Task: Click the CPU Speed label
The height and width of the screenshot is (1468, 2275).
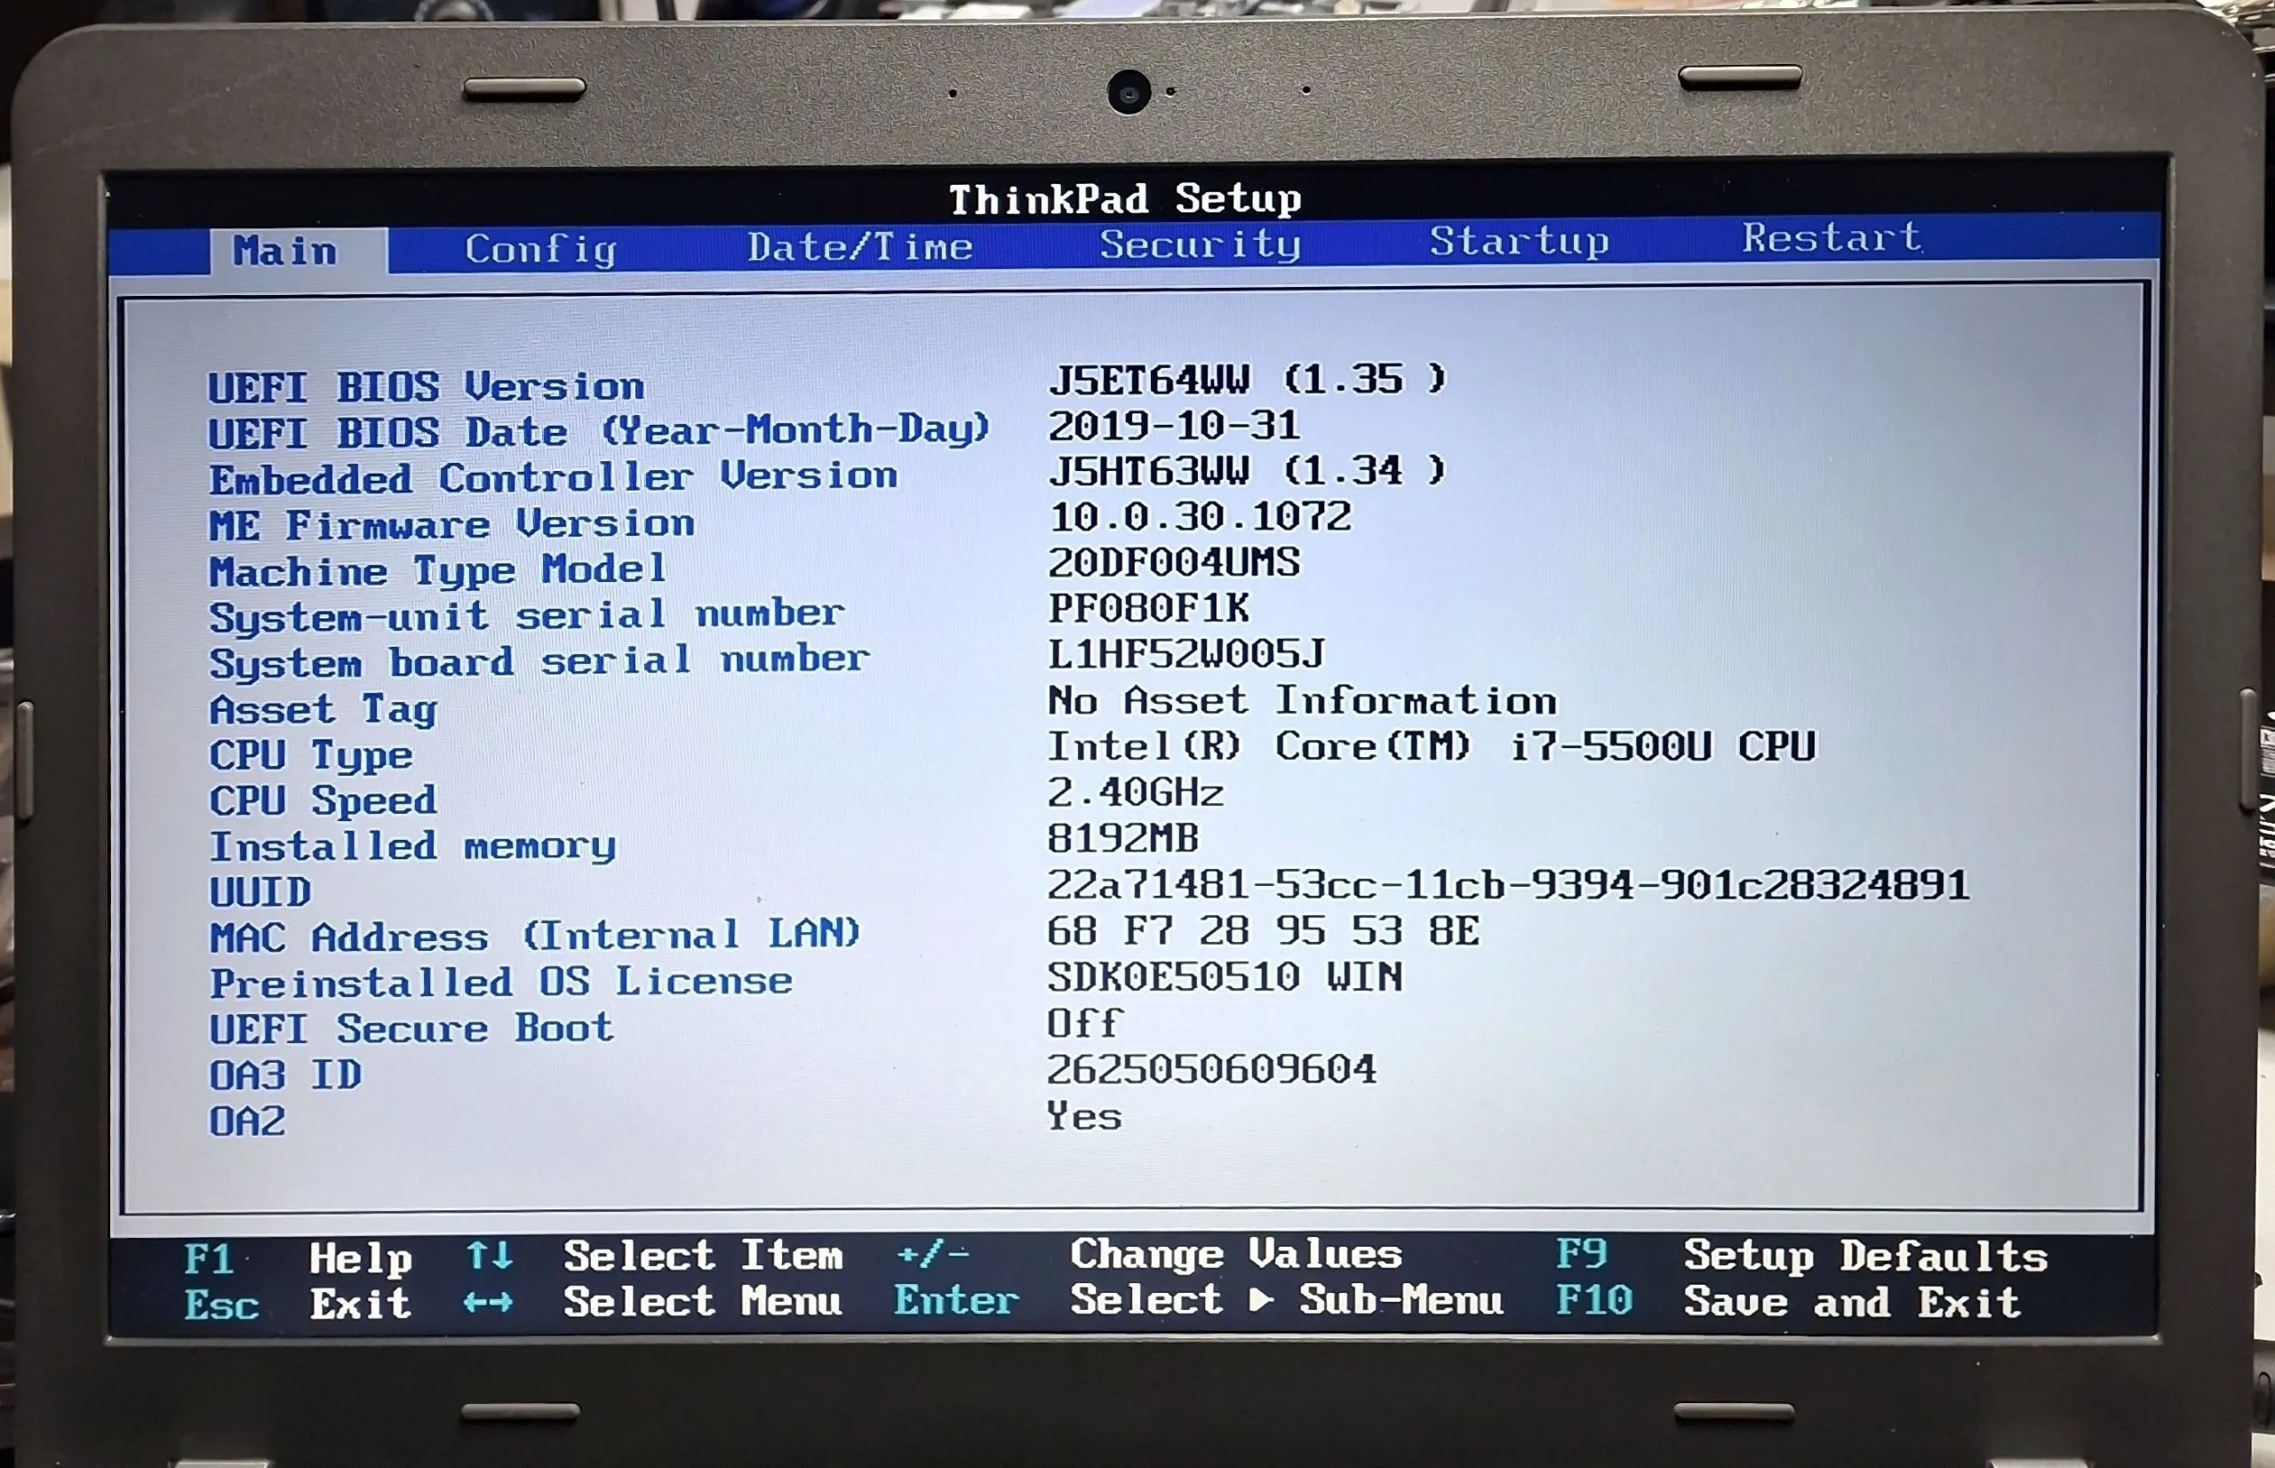Action: coord(323,801)
